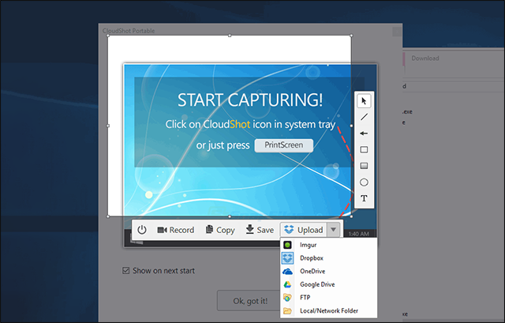Toggle Show on next start checkbox

126,270
